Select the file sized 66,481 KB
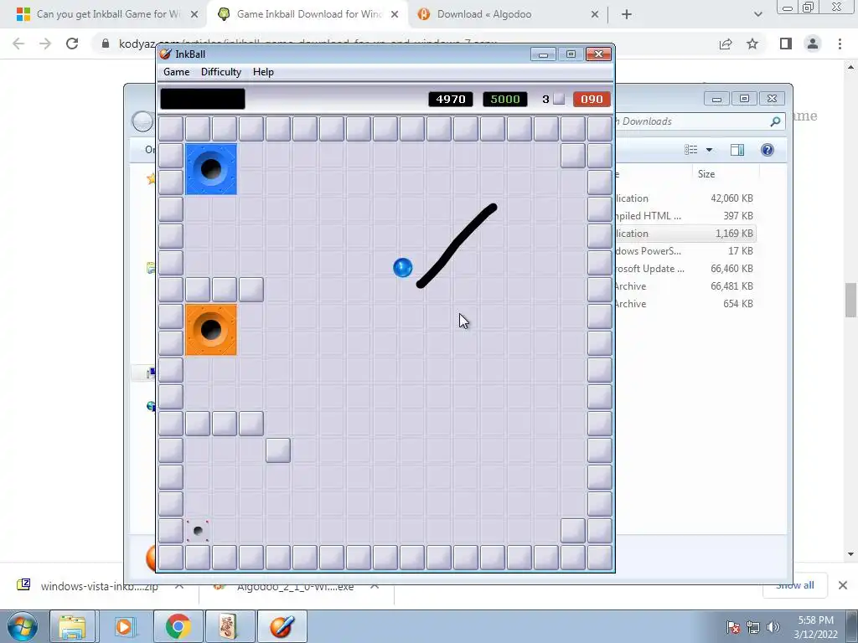Viewport: 858px width, 643px height. click(685, 286)
